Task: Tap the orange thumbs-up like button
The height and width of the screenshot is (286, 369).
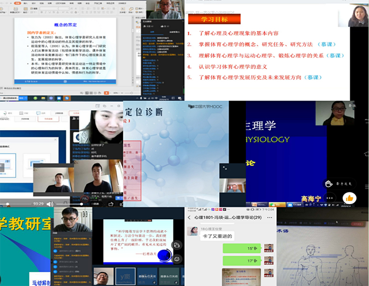Action: 350,199
